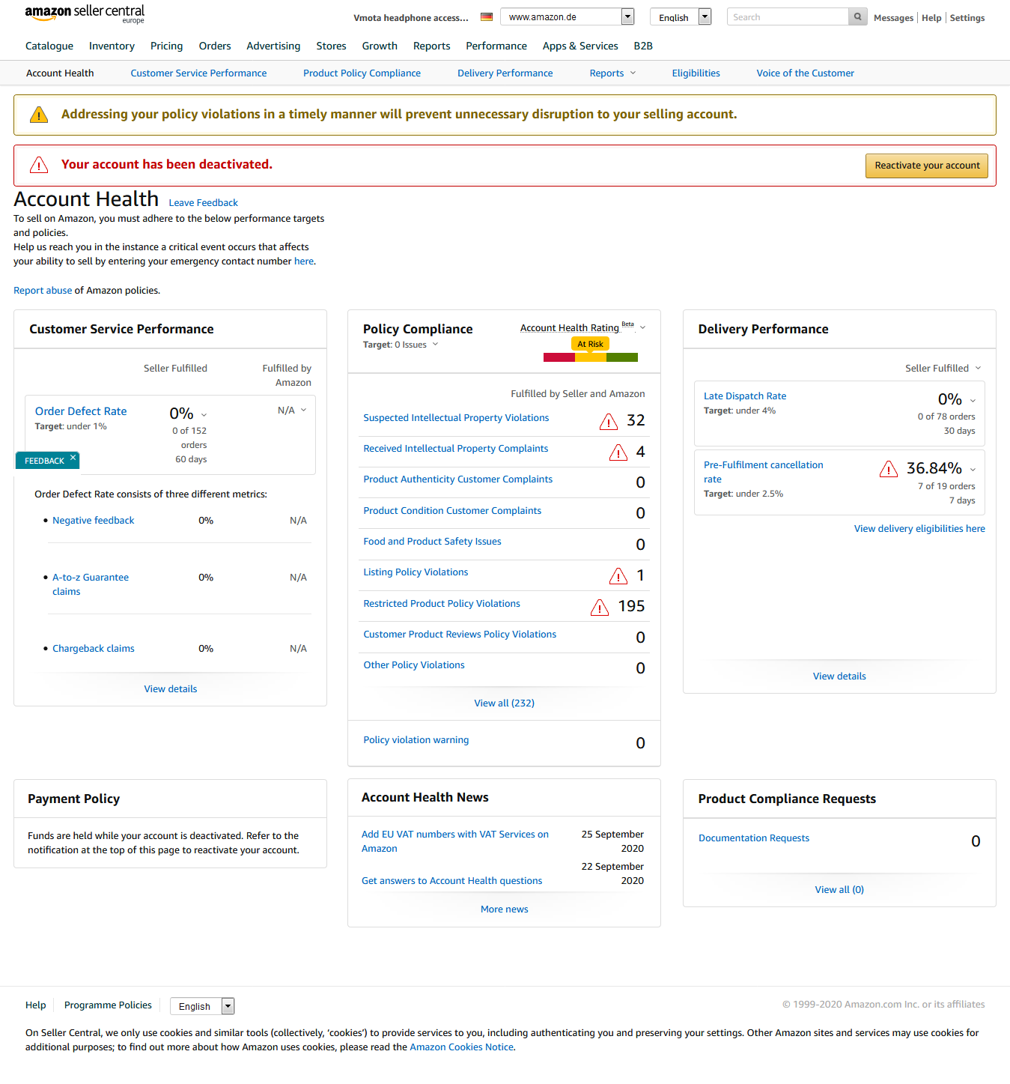Image resolution: width=1010 pixels, height=1084 pixels.
Task: Expand the Account Health Rating chevron
Action: (x=642, y=327)
